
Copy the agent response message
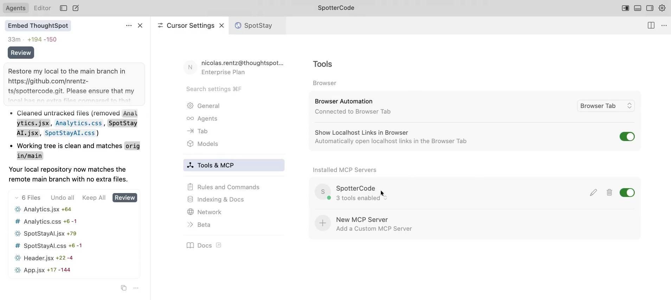point(123,288)
